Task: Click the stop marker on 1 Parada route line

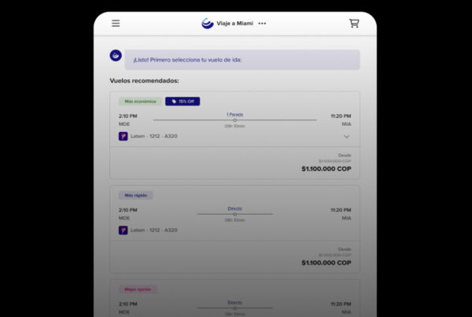Action: tap(234, 120)
